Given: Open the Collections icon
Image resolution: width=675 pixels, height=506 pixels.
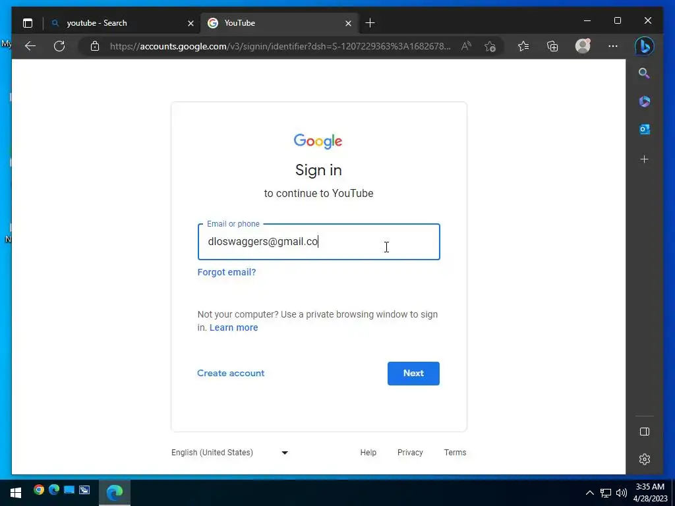Looking at the screenshot, I should click(x=552, y=46).
